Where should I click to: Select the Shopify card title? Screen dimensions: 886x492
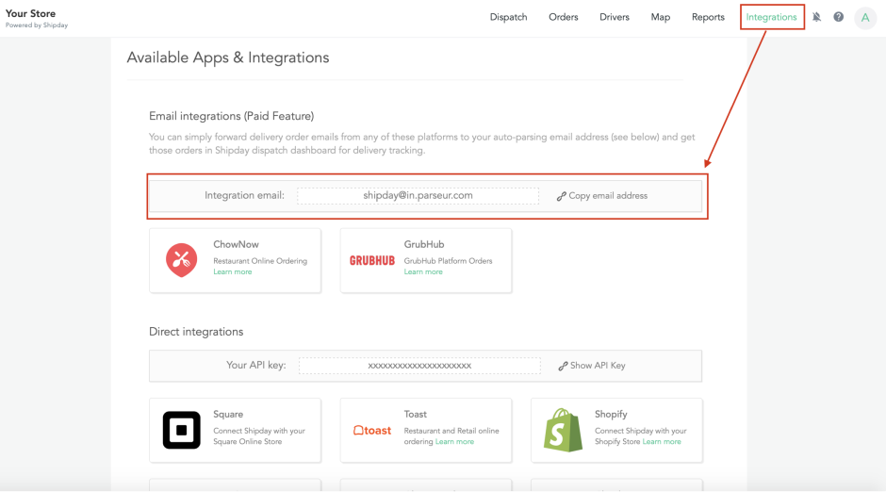pyautogui.click(x=611, y=415)
